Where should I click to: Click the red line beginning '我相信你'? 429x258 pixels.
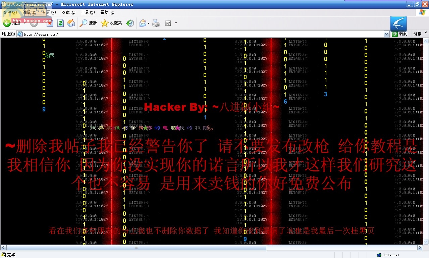click(212, 165)
